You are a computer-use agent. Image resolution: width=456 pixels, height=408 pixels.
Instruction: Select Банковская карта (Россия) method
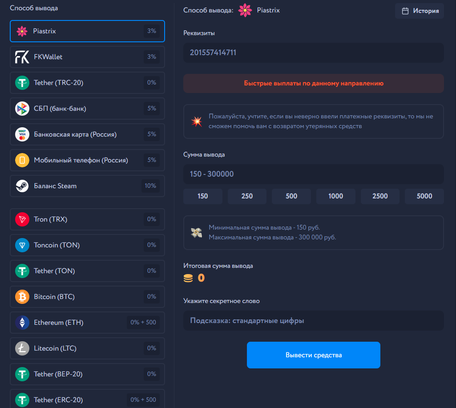(87, 134)
